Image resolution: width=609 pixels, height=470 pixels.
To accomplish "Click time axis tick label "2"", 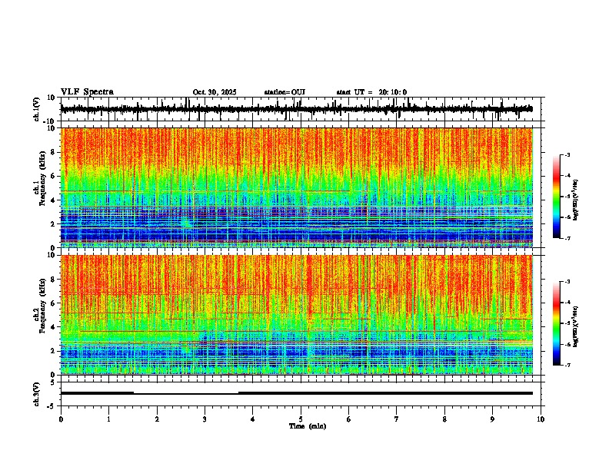I will click(x=157, y=419).
